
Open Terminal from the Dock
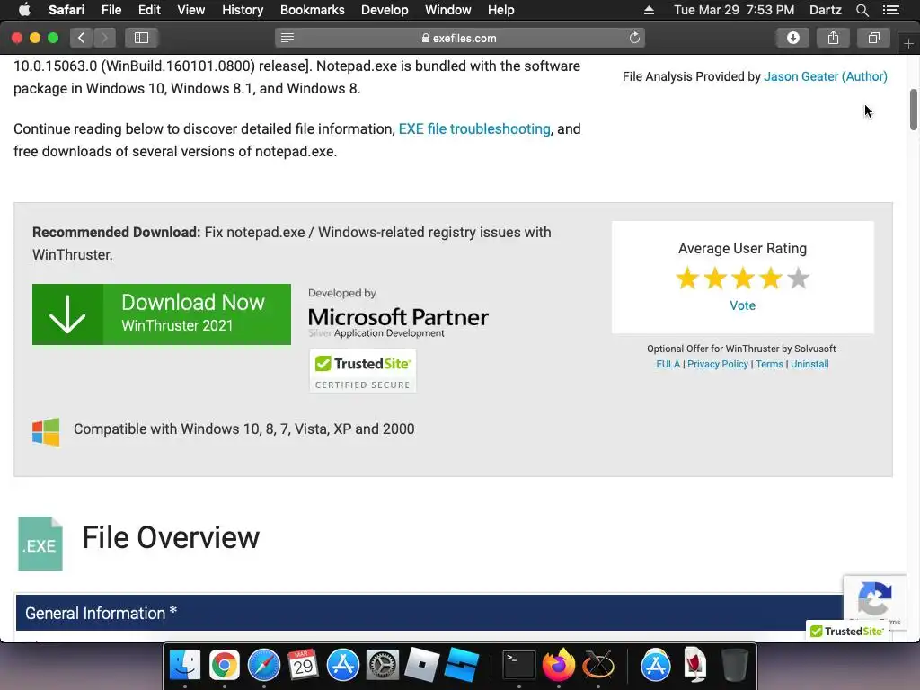pos(519,666)
